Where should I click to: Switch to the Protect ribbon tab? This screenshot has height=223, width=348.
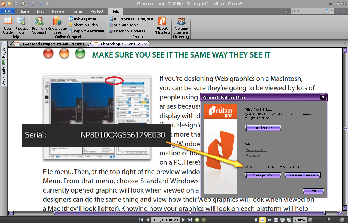pyautogui.click(x=97, y=11)
